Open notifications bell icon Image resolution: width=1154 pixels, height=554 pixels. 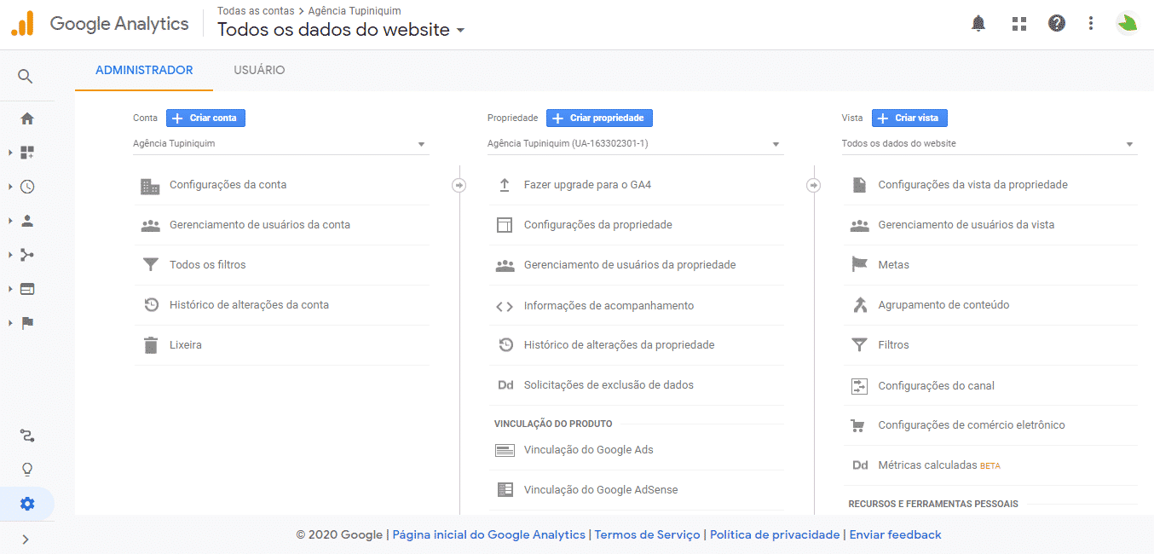coord(978,24)
